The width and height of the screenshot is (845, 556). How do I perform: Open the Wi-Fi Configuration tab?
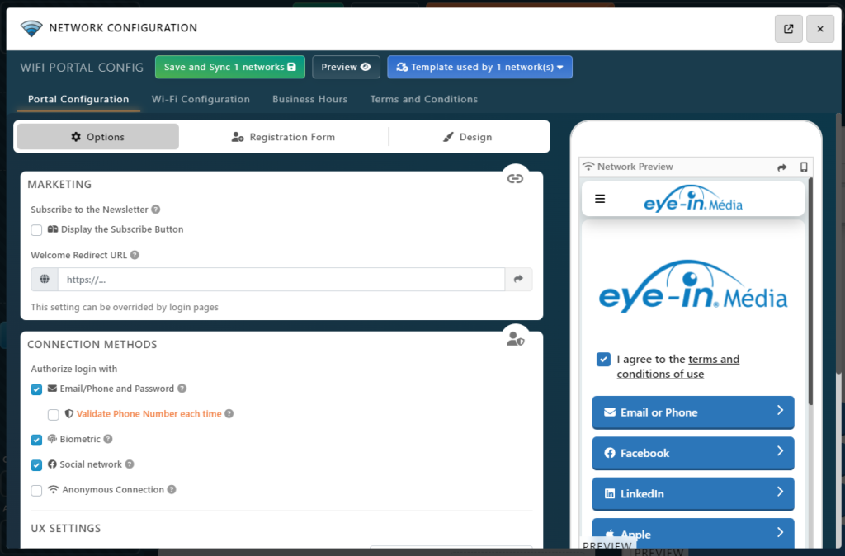(201, 99)
